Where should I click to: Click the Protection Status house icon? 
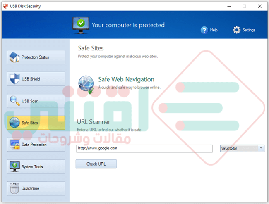tap(14, 57)
